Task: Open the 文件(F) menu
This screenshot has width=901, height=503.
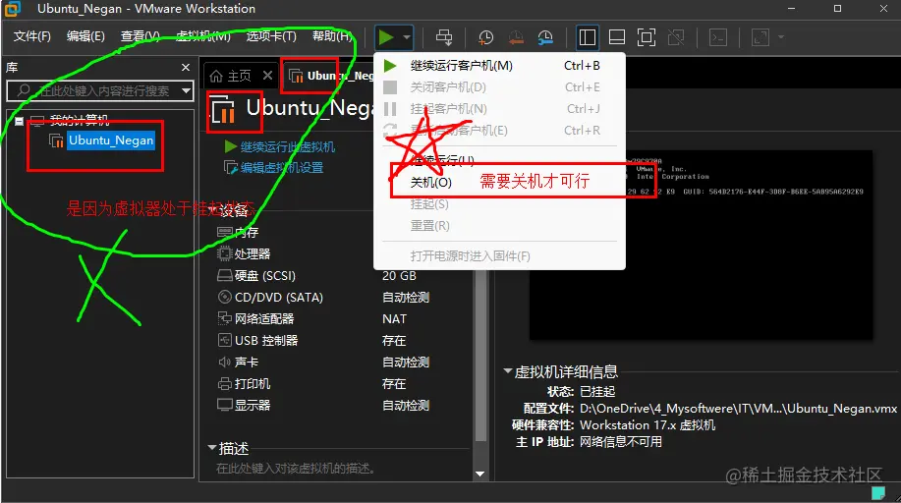Action: pos(32,36)
